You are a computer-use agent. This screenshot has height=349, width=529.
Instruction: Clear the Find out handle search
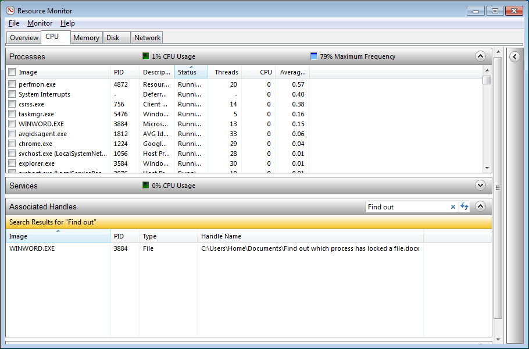453,207
